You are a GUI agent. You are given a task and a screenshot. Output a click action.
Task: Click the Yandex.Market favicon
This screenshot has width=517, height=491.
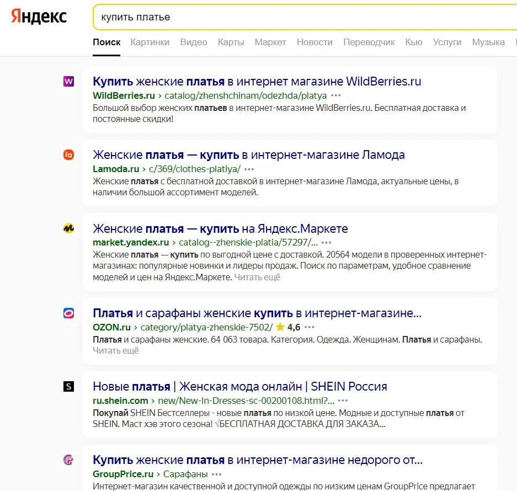click(68, 228)
